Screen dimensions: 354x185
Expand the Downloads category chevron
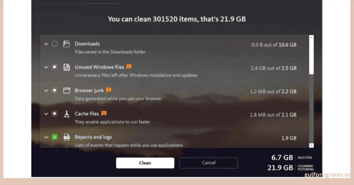(x=46, y=44)
